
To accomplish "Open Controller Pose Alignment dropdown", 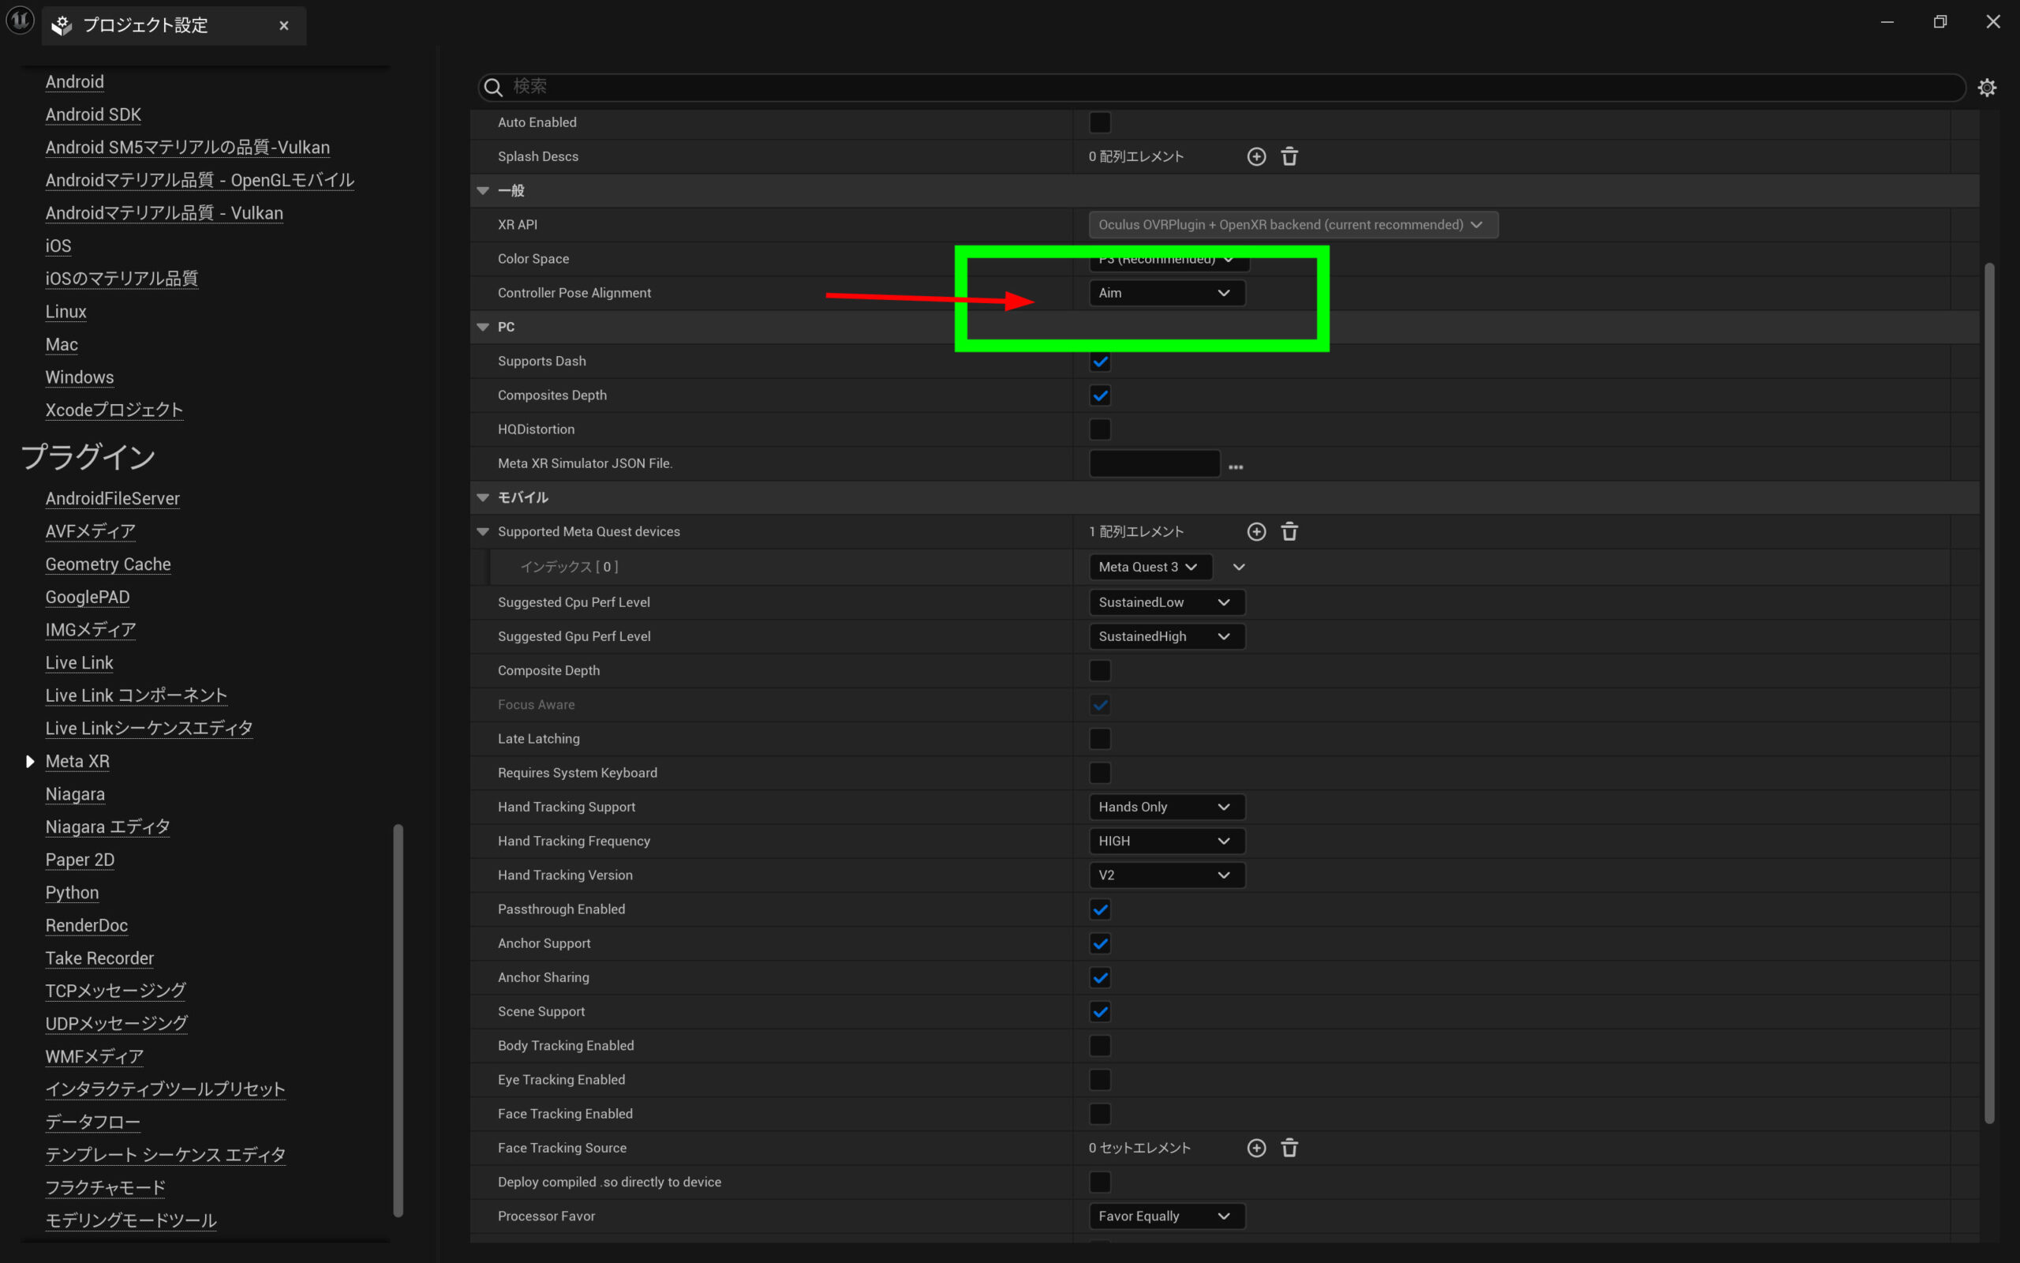I will [x=1165, y=293].
